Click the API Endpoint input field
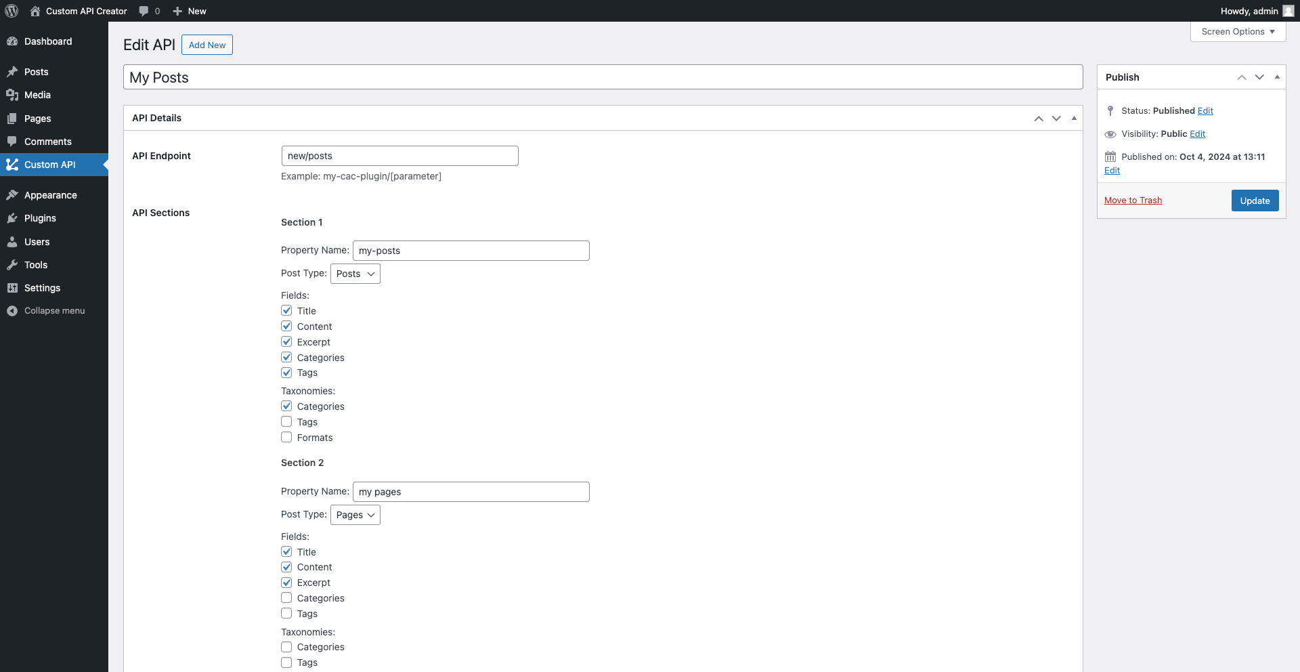 [399, 156]
